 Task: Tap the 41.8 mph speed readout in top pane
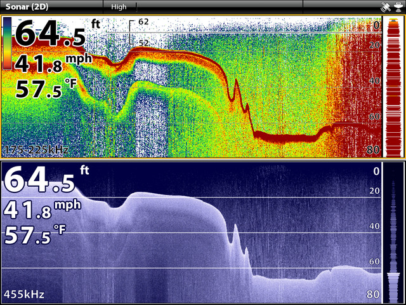coord(53,64)
